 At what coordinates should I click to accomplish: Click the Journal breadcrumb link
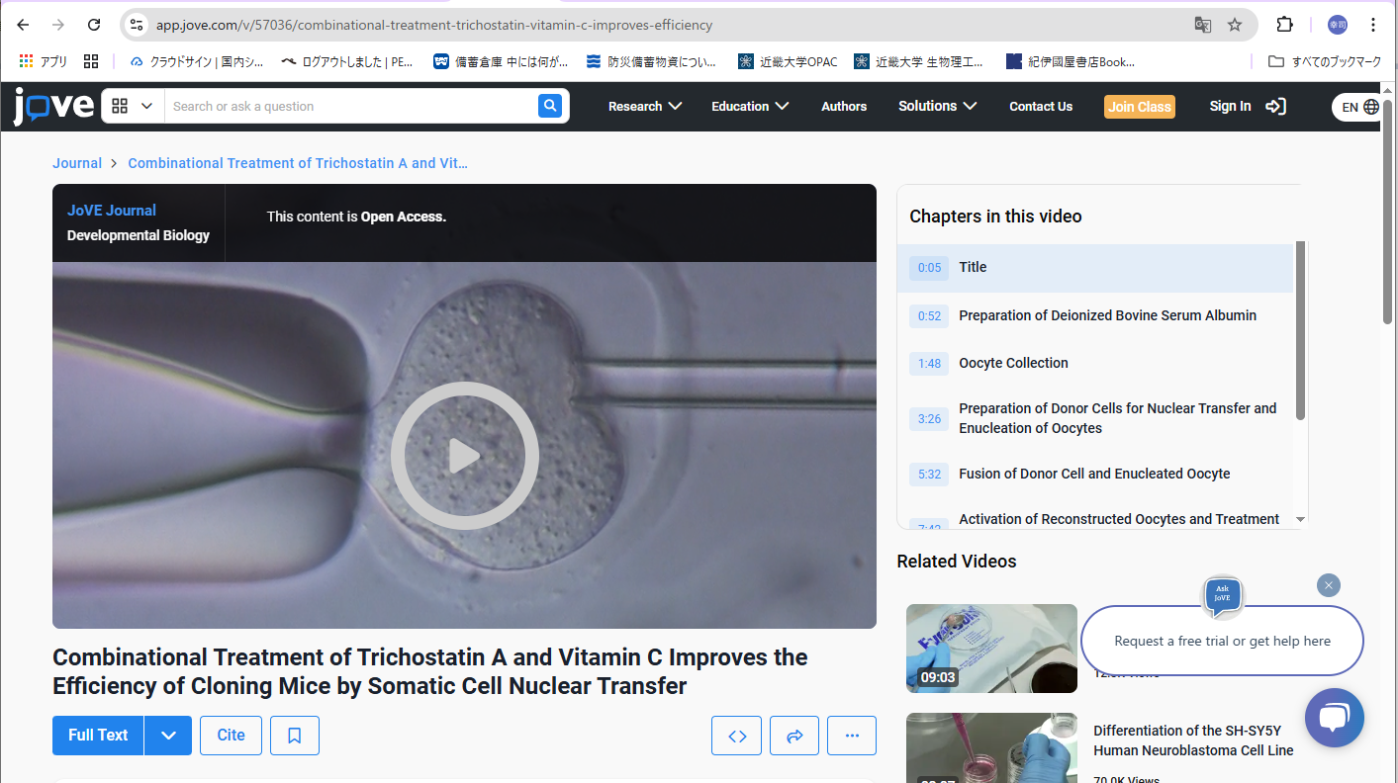pyautogui.click(x=77, y=163)
